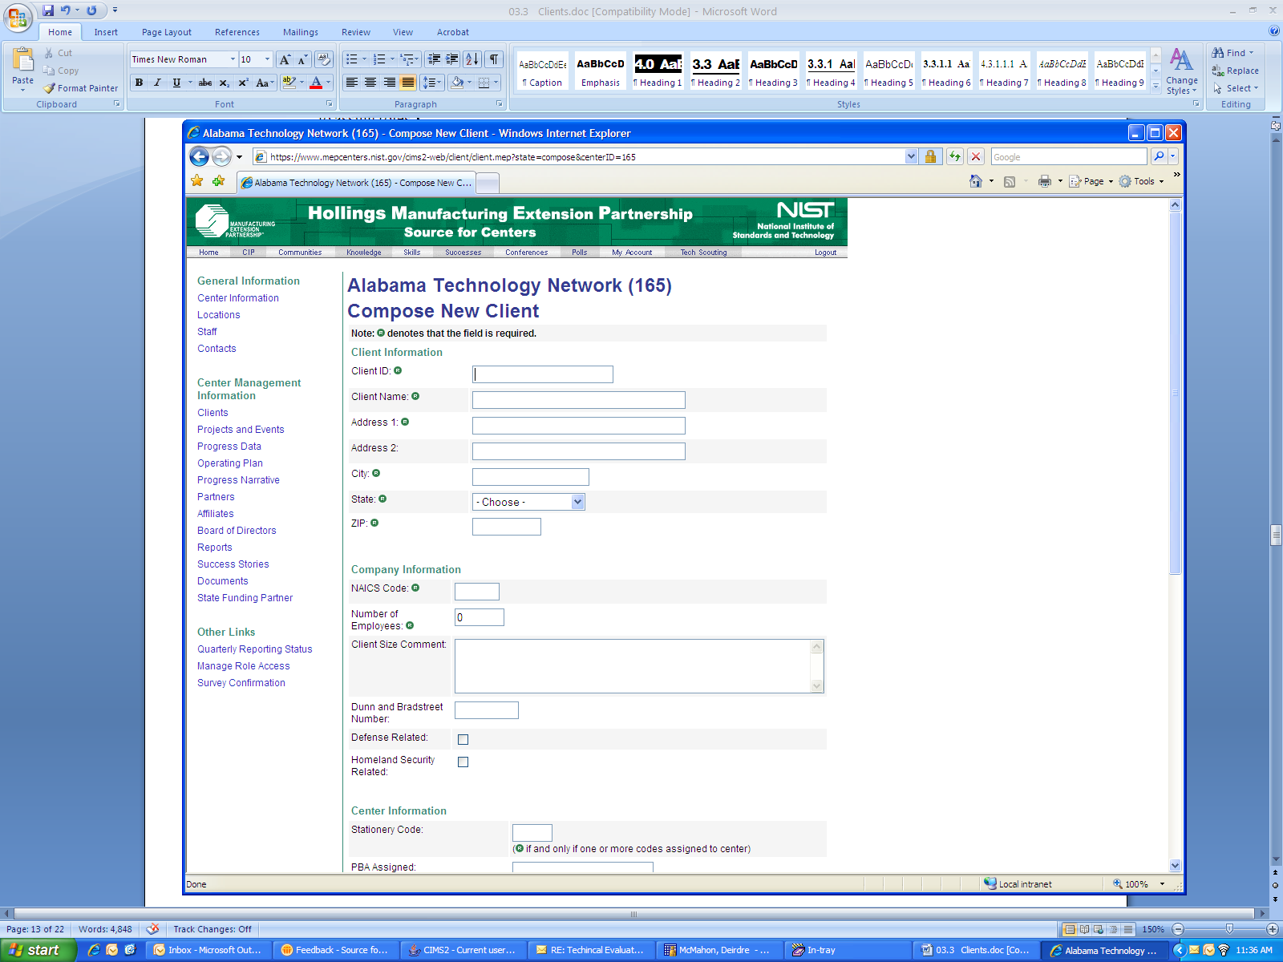Switch to Print Layout view in status bar
1283x962 pixels.
1070,929
